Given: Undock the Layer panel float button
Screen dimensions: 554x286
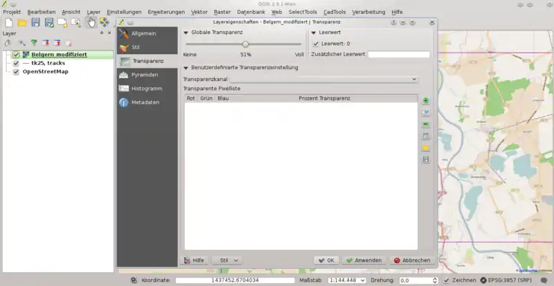Looking at the screenshot, I should 102,33.
